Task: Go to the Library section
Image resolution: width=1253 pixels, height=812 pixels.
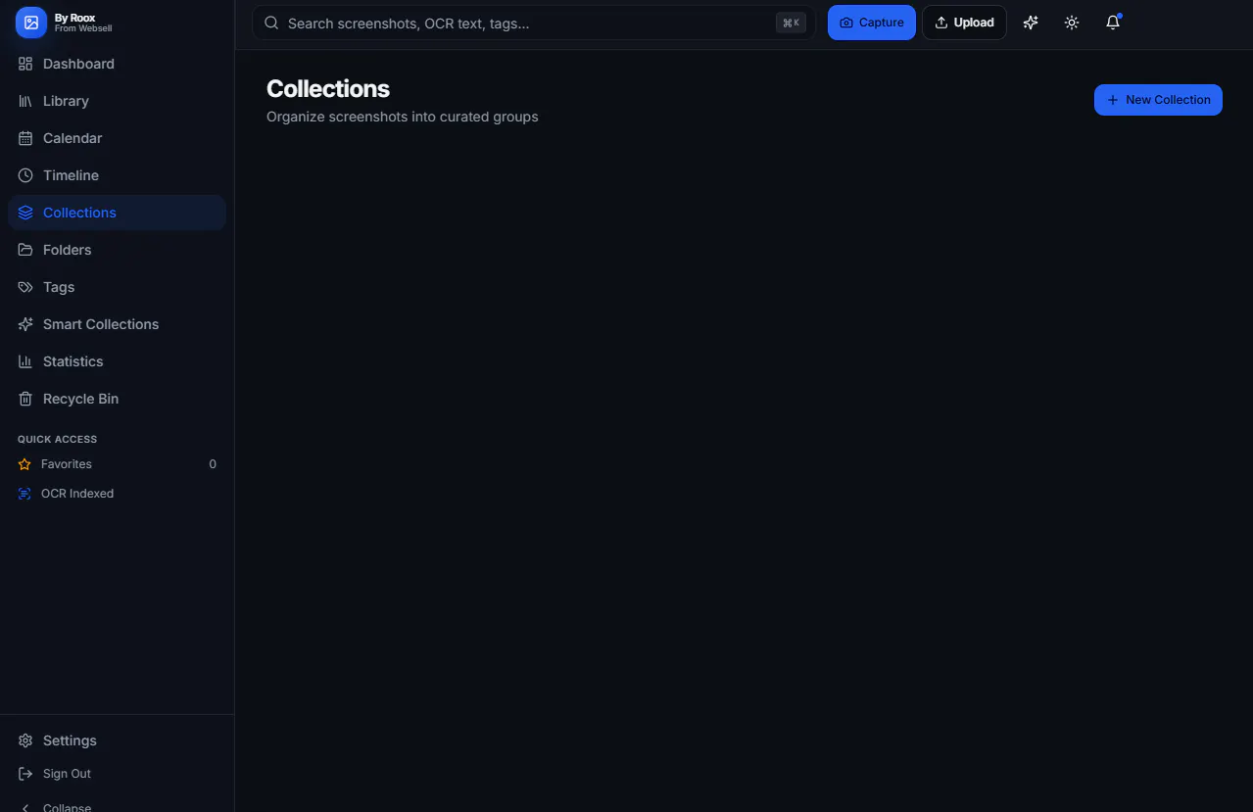Action: pos(117,101)
